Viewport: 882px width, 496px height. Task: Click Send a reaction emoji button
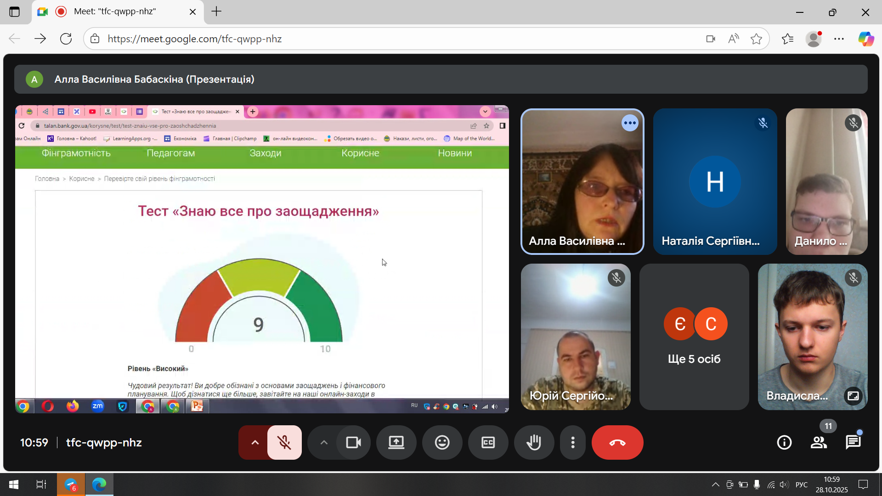pyautogui.click(x=442, y=442)
